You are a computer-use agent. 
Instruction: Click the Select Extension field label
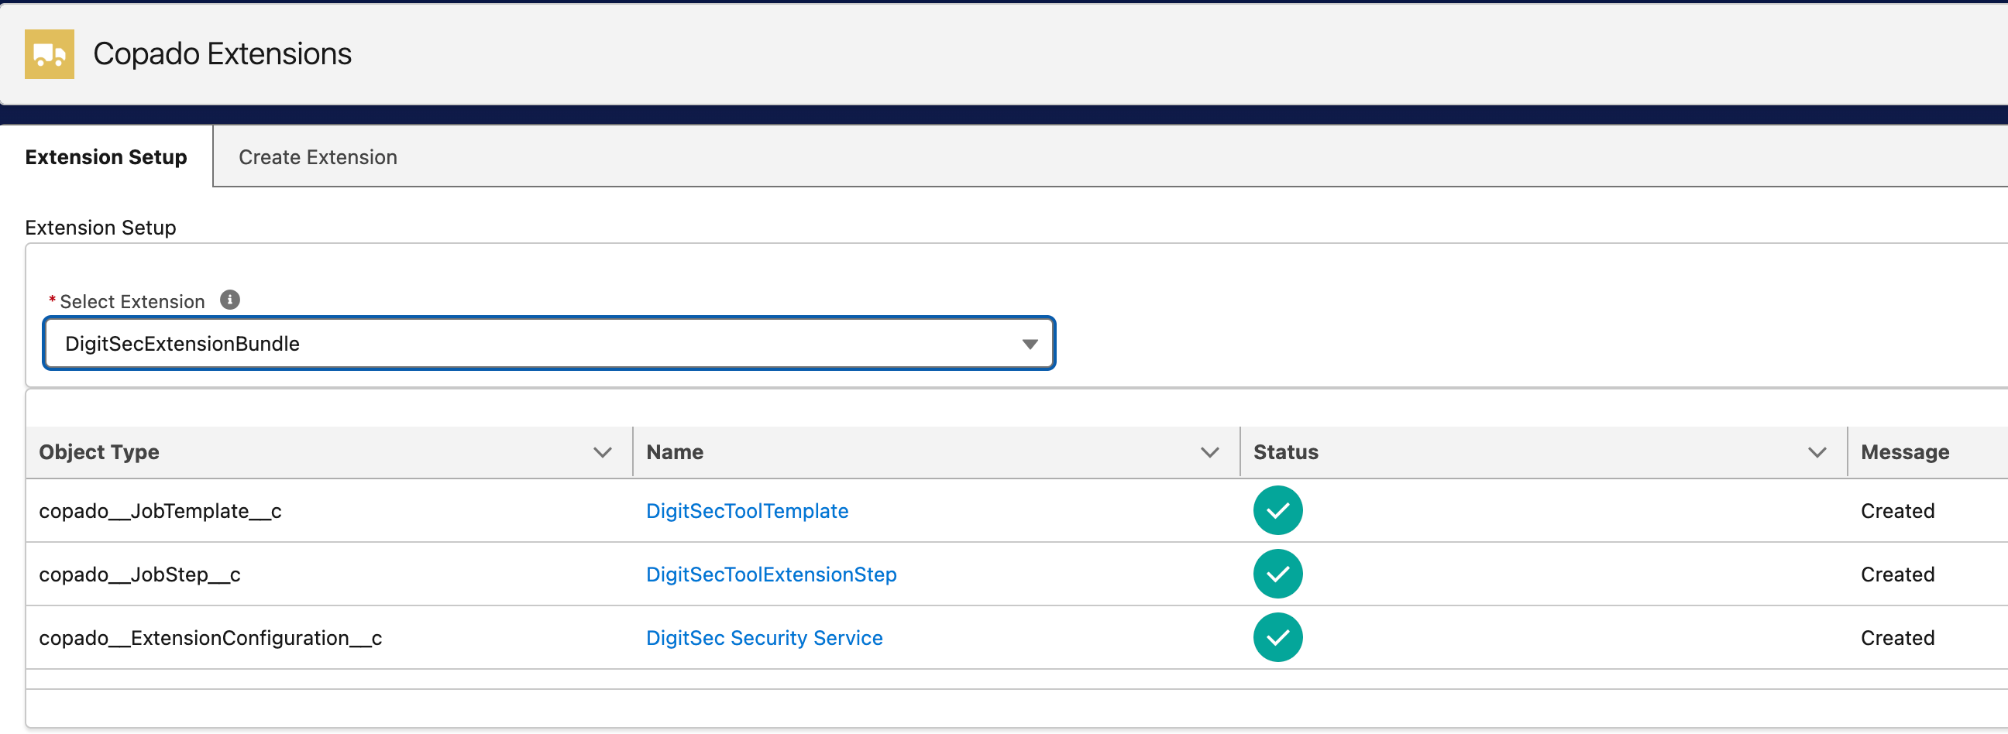pyautogui.click(x=132, y=301)
